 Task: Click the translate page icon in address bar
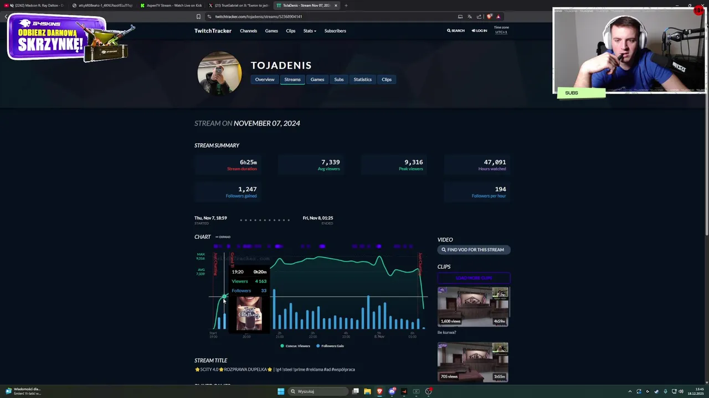470,17
